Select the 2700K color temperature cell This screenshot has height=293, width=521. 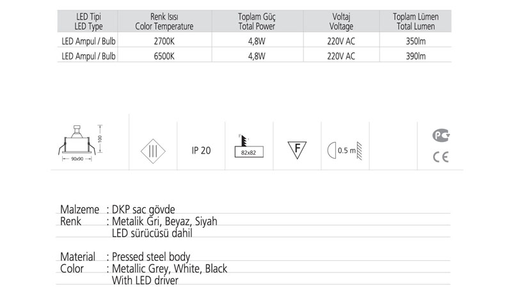pos(164,40)
